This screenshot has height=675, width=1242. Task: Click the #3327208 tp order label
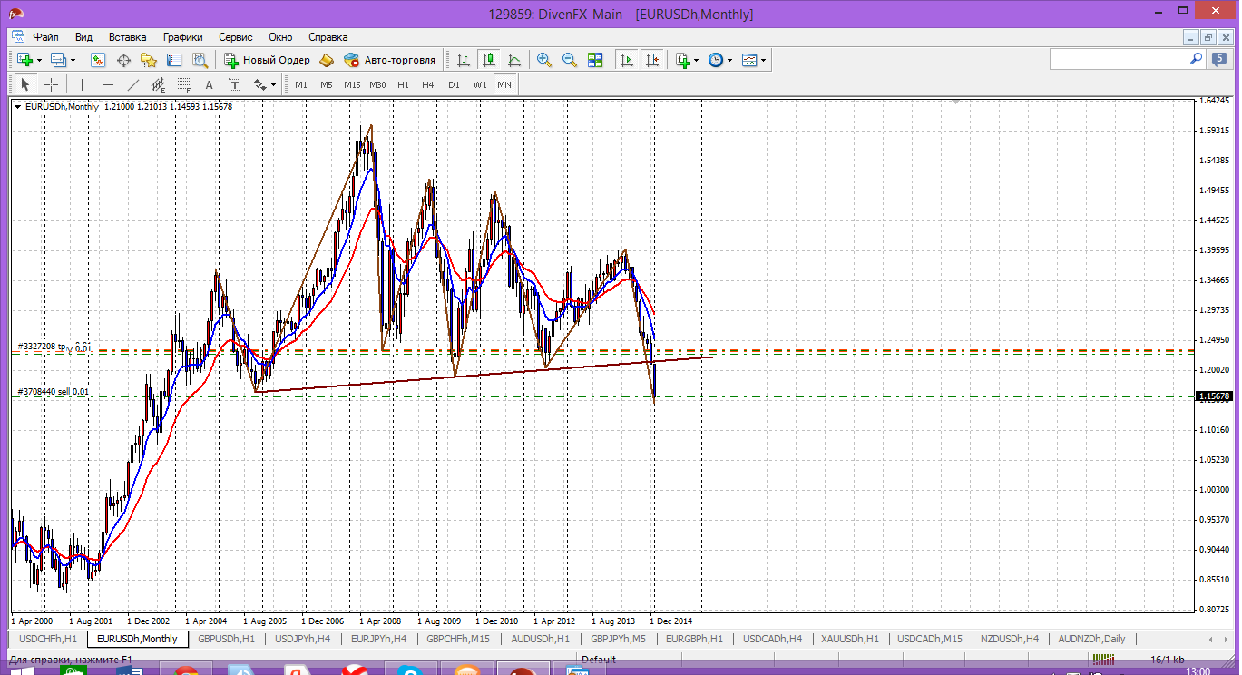click(42, 347)
